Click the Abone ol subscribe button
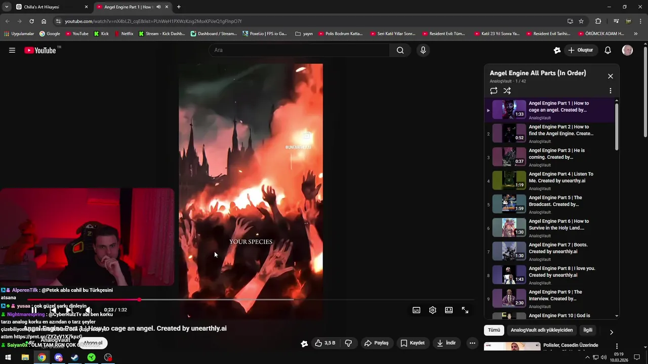This screenshot has height=364, width=648. 93,343
